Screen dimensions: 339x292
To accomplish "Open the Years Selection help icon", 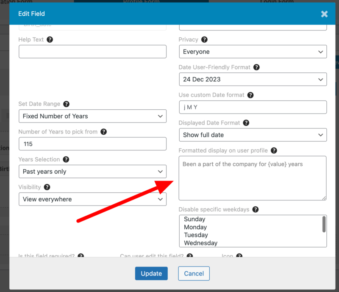I will click(66, 159).
